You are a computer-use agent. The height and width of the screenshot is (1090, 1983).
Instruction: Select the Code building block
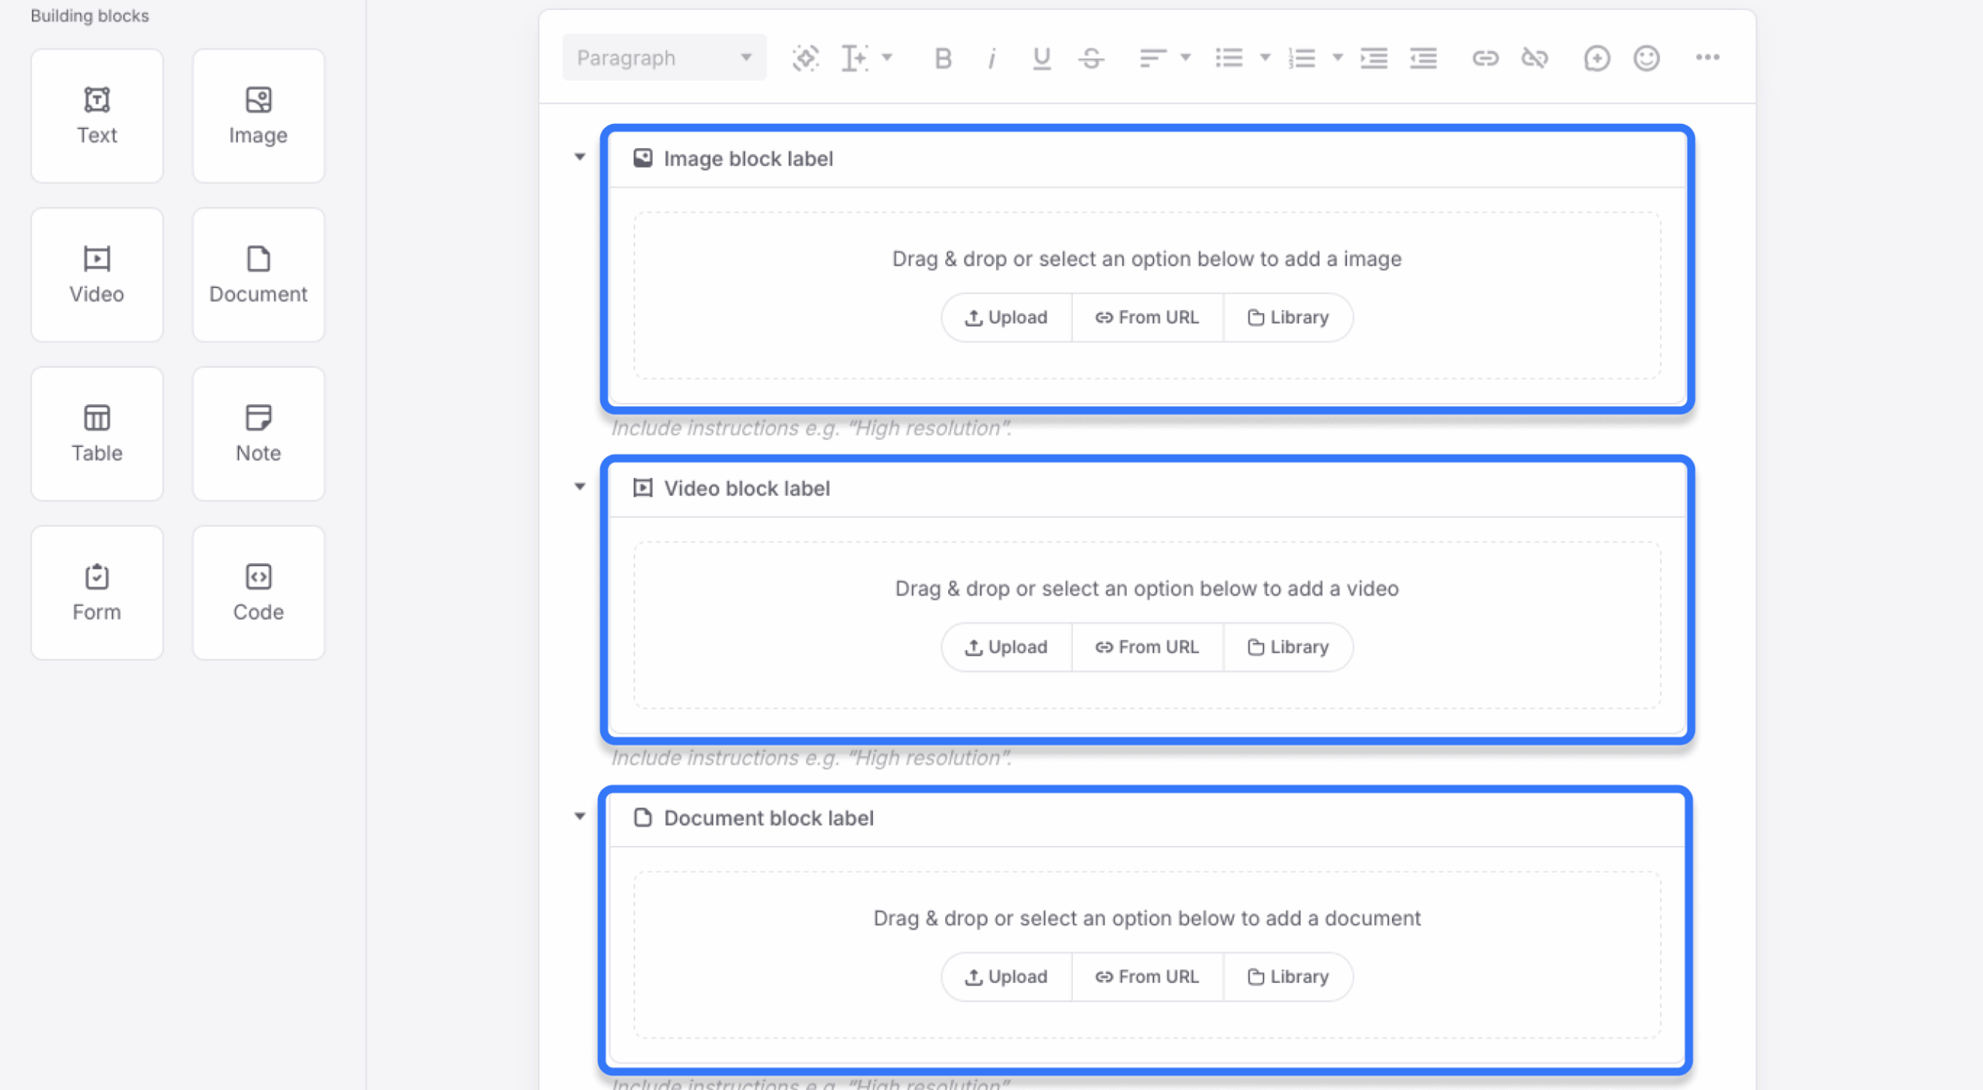tap(258, 592)
